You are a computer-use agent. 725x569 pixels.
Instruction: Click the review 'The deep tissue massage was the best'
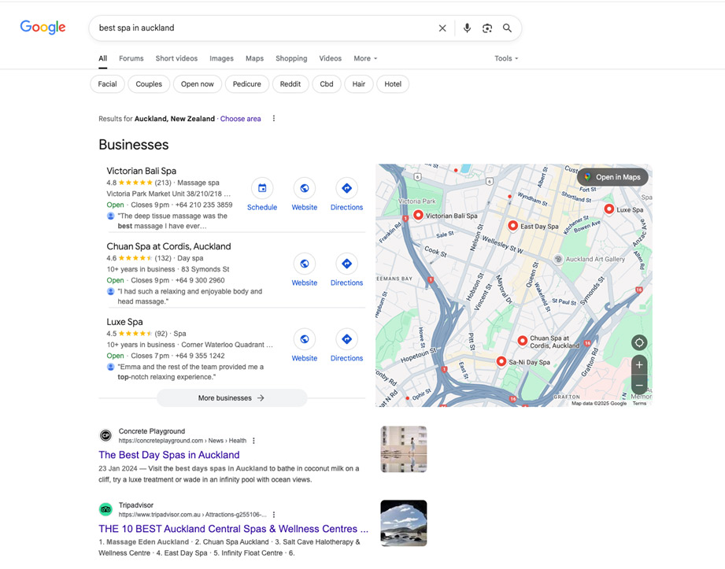tap(172, 221)
